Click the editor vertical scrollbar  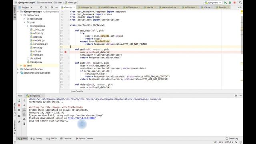242,35
